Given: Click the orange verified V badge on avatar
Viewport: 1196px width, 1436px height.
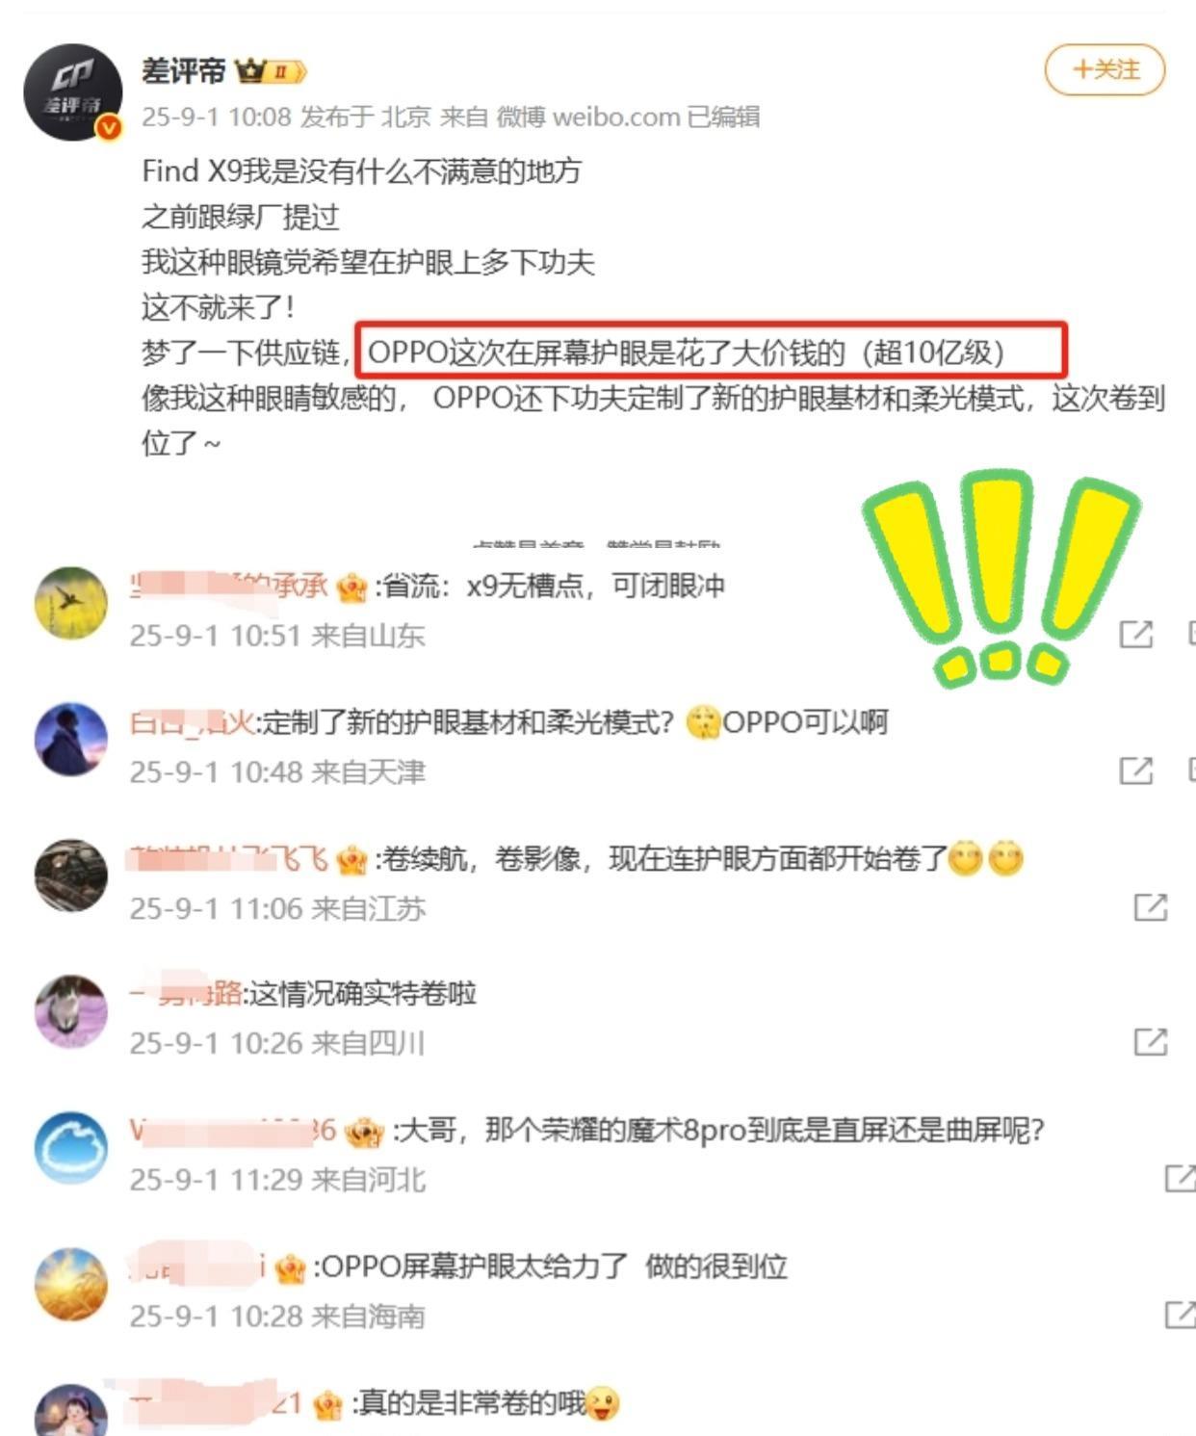Looking at the screenshot, I should [110, 127].
